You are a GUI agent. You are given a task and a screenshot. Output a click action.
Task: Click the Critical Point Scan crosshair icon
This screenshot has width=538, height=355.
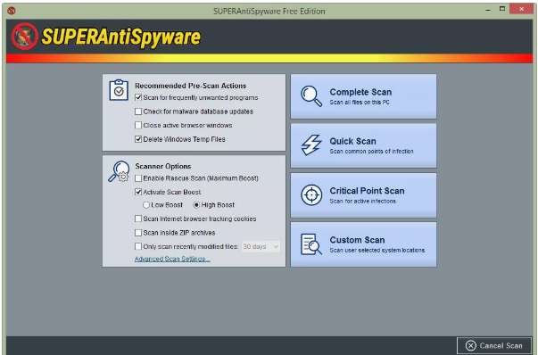pos(311,194)
